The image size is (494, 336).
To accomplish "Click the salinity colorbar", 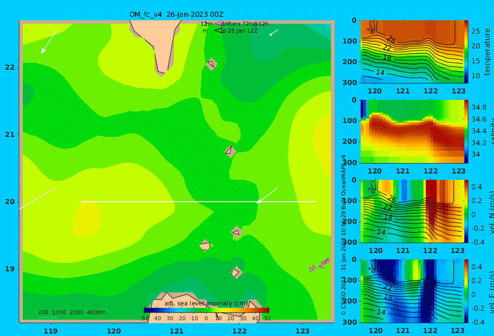I will click(x=466, y=131).
